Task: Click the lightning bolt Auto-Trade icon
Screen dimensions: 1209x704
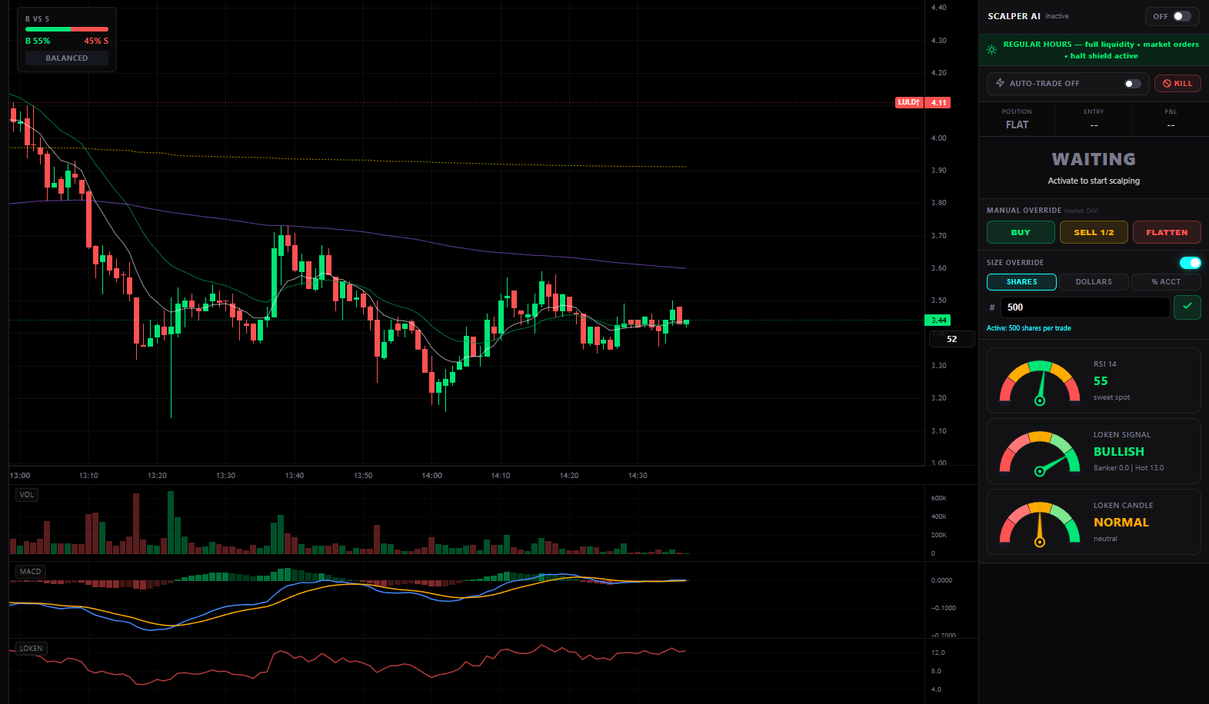Action: click(1000, 83)
